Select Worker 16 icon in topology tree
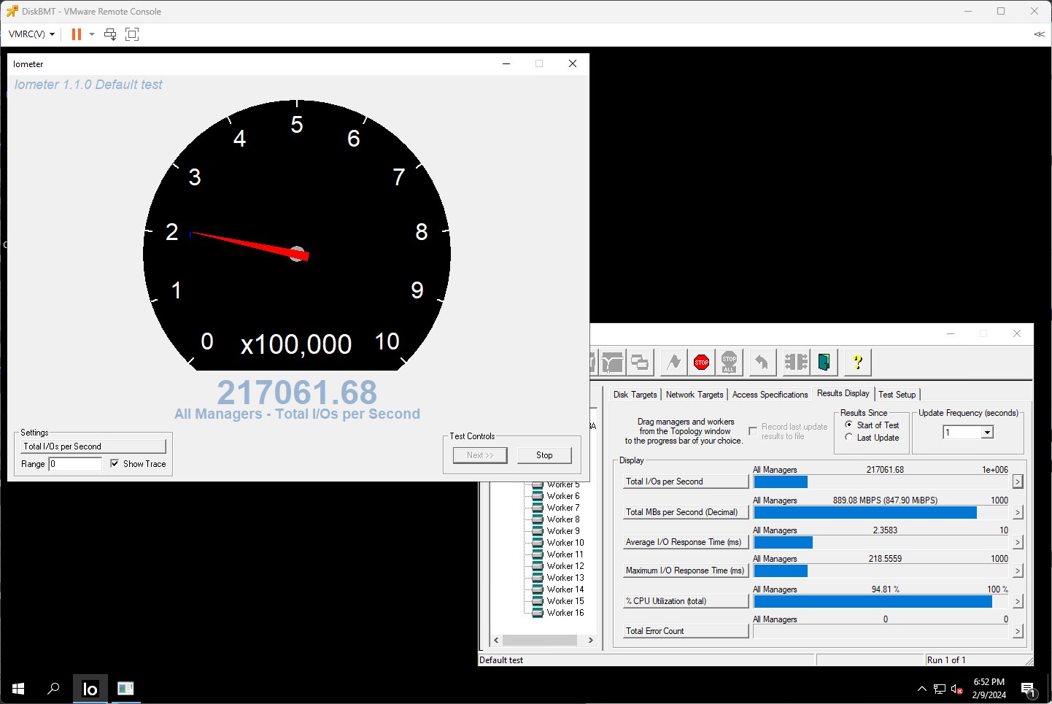This screenshot has width=1052, height=704. click(538, 613)
